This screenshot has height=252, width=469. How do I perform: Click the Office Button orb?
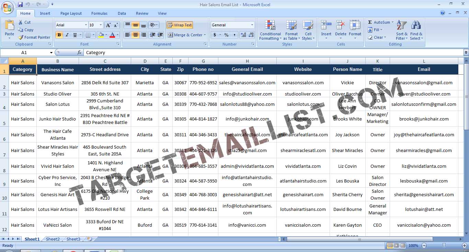coord(8,7)
